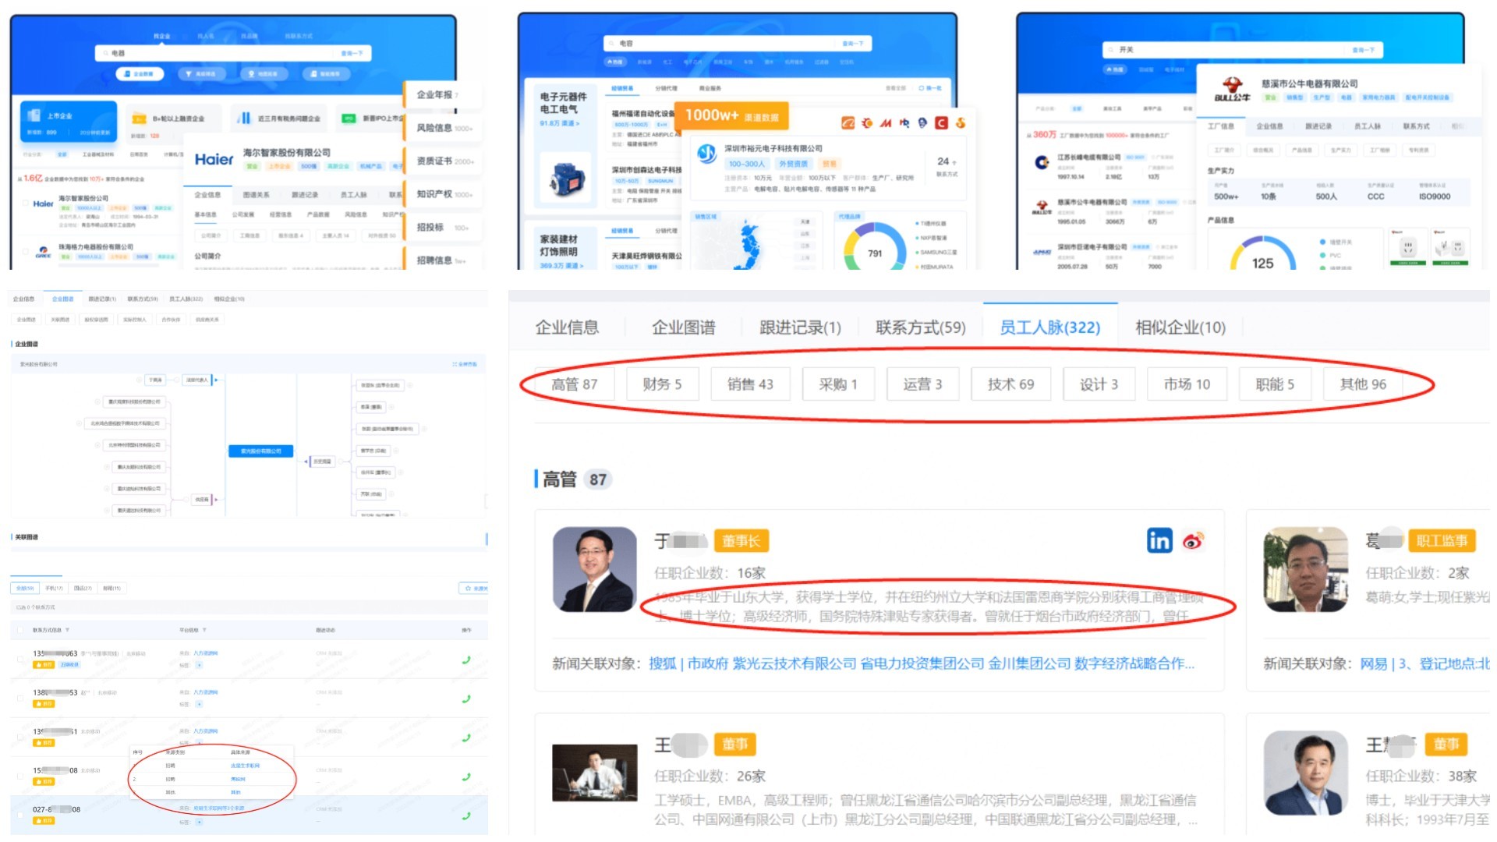The image size is (1497, 842).
Task: Click the central 紫光股份有限公司 graph node
Action: tap(261, 451)
